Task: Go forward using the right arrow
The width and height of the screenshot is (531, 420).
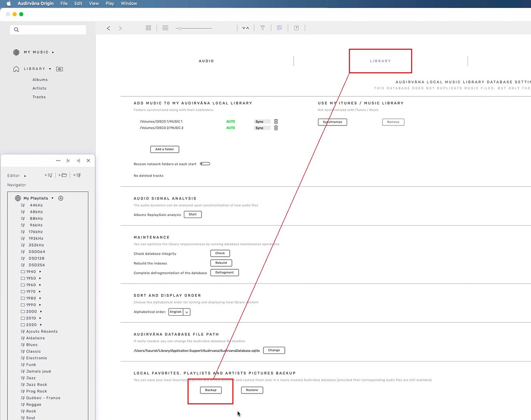Action: point(120,28)
